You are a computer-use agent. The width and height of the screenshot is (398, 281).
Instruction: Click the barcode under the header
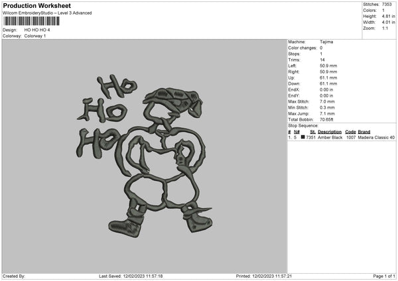point(31,21)
